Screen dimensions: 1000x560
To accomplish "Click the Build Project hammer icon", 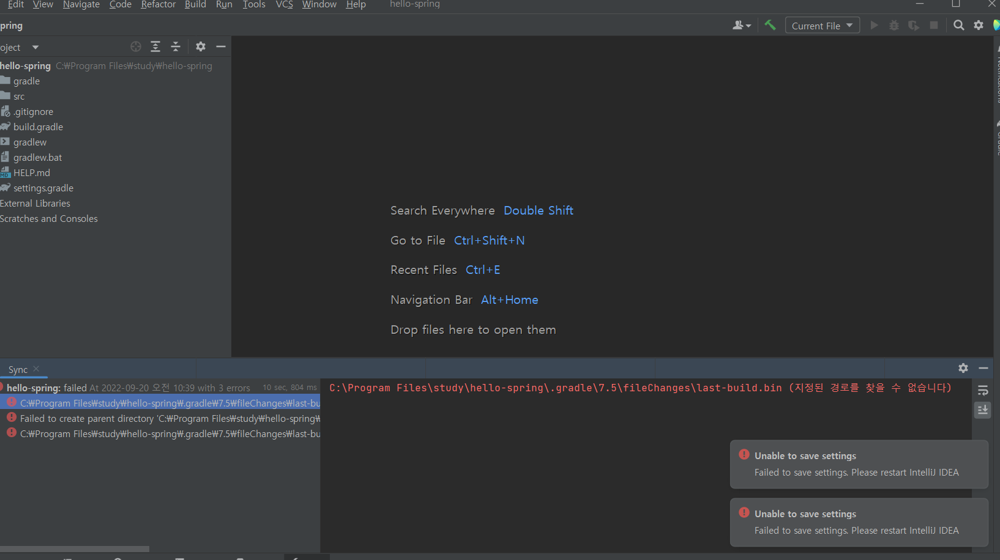I will point(770,25).
